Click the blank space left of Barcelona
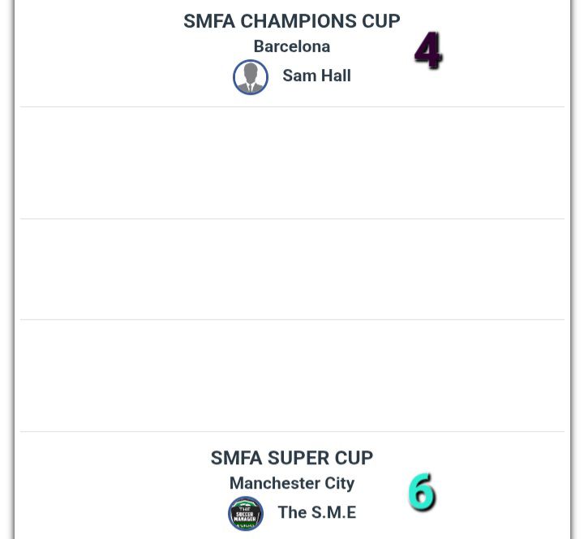584x539 pixels. [122, 46]
